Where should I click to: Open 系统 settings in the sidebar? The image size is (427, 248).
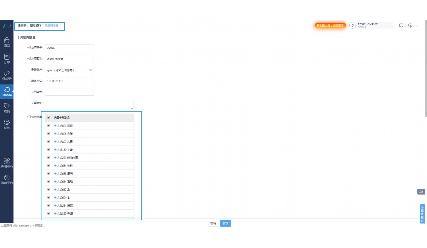pos(7,124)
